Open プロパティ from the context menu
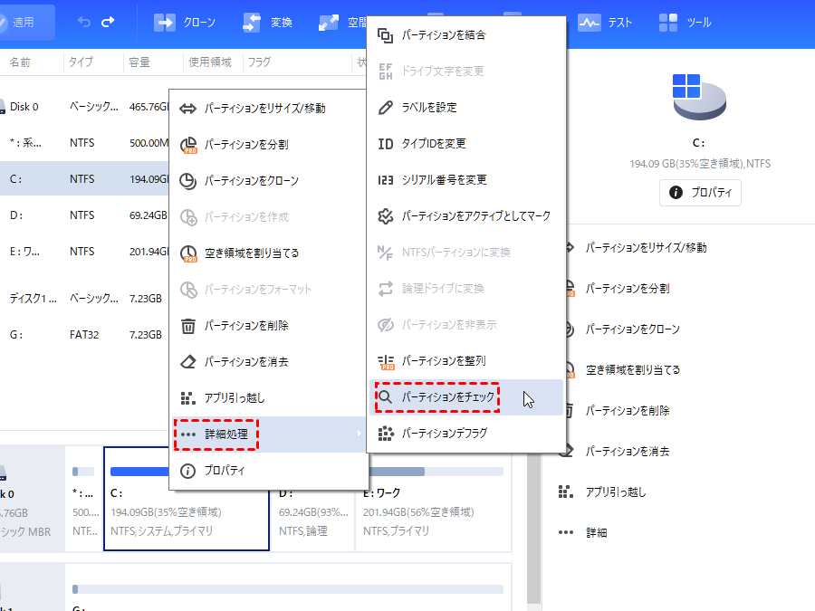815x611 pixels. click(225, 471)
